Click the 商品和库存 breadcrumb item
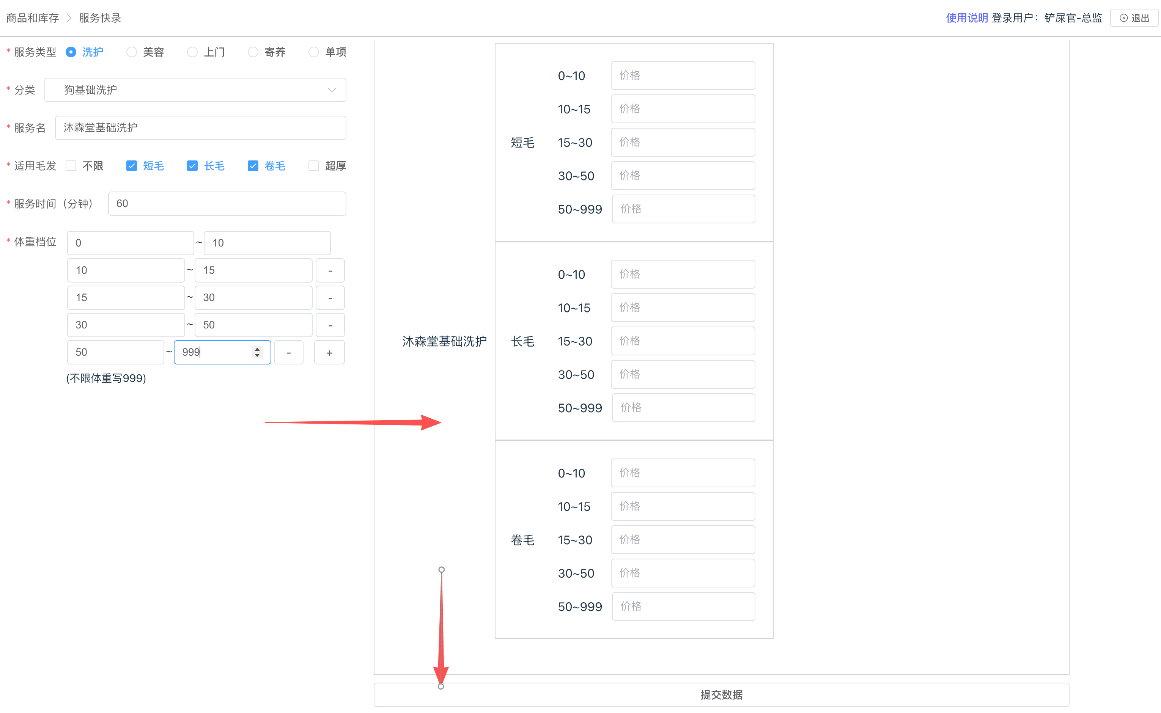 pos(33,18)
